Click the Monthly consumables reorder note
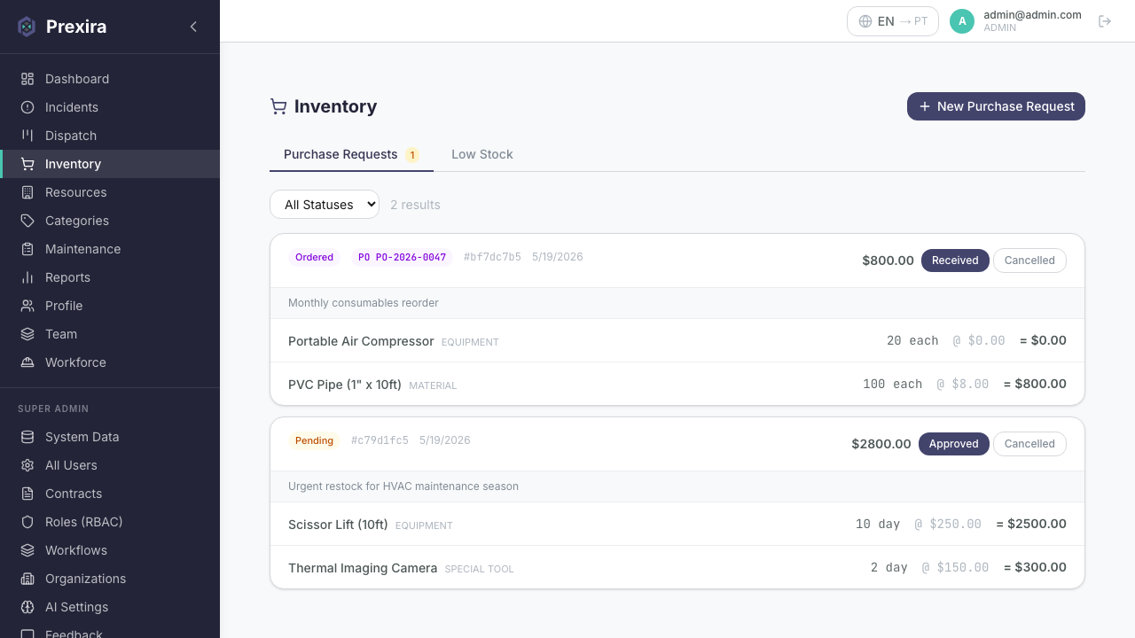This screenshot has width=1135, height=638. (364, 303)
